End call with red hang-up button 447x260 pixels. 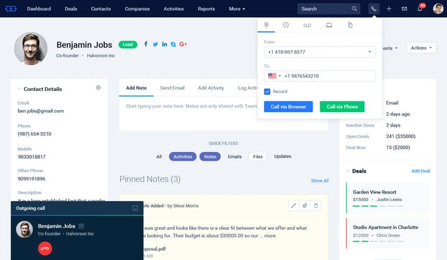(x=45, y=248)
